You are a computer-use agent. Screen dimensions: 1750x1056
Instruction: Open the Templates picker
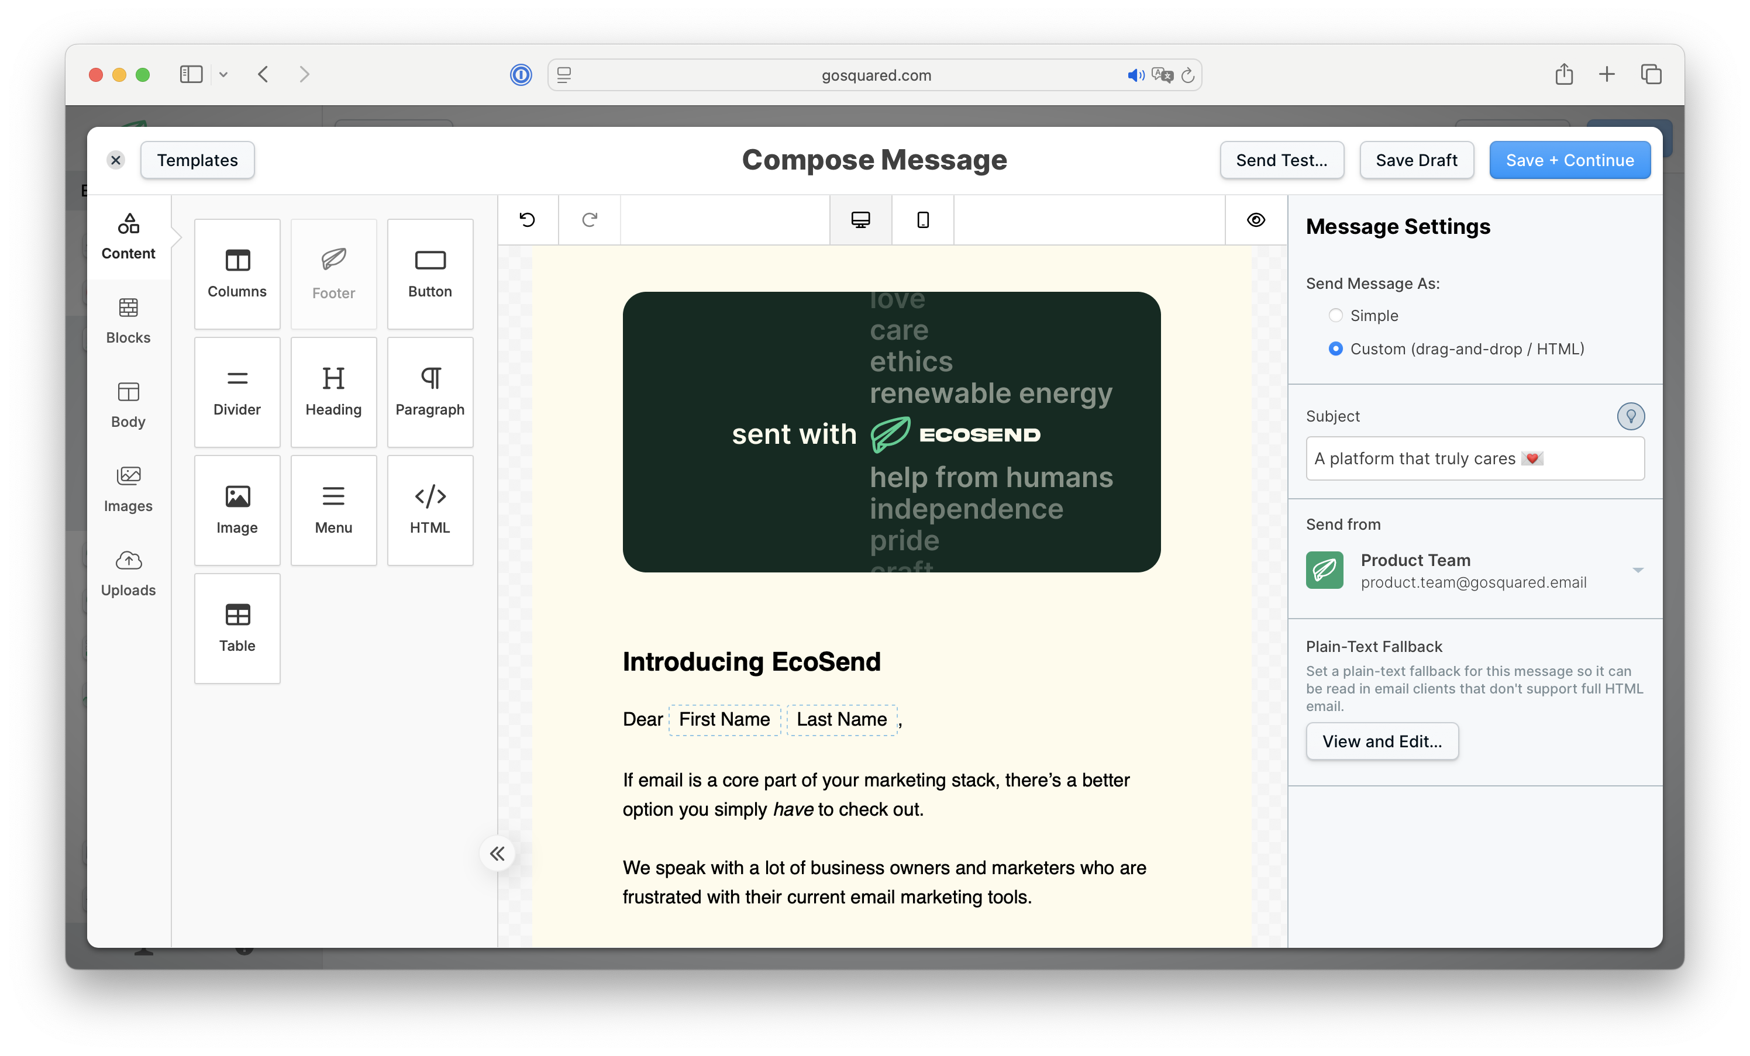tap(198, 160)
